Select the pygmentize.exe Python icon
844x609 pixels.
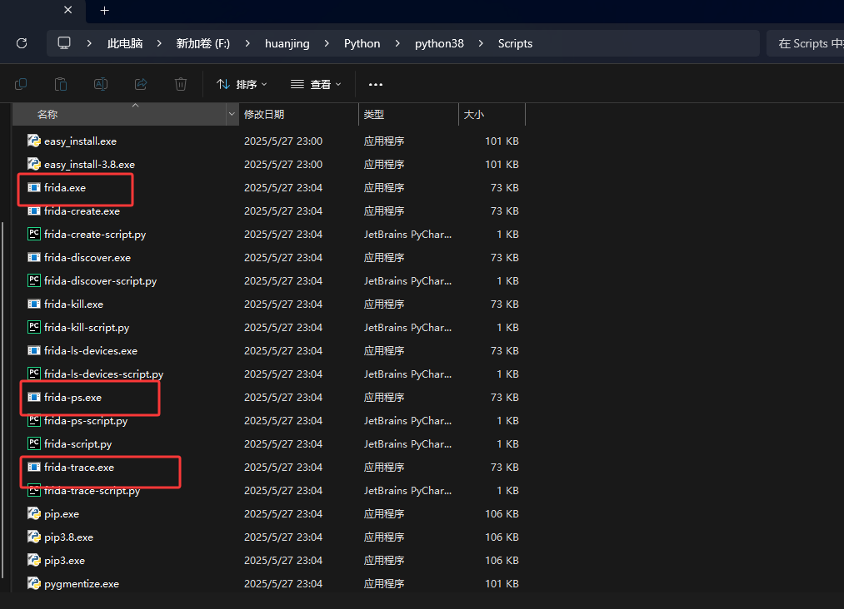34,583
